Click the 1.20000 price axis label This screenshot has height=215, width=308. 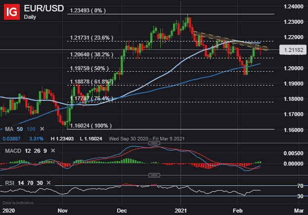294,68
